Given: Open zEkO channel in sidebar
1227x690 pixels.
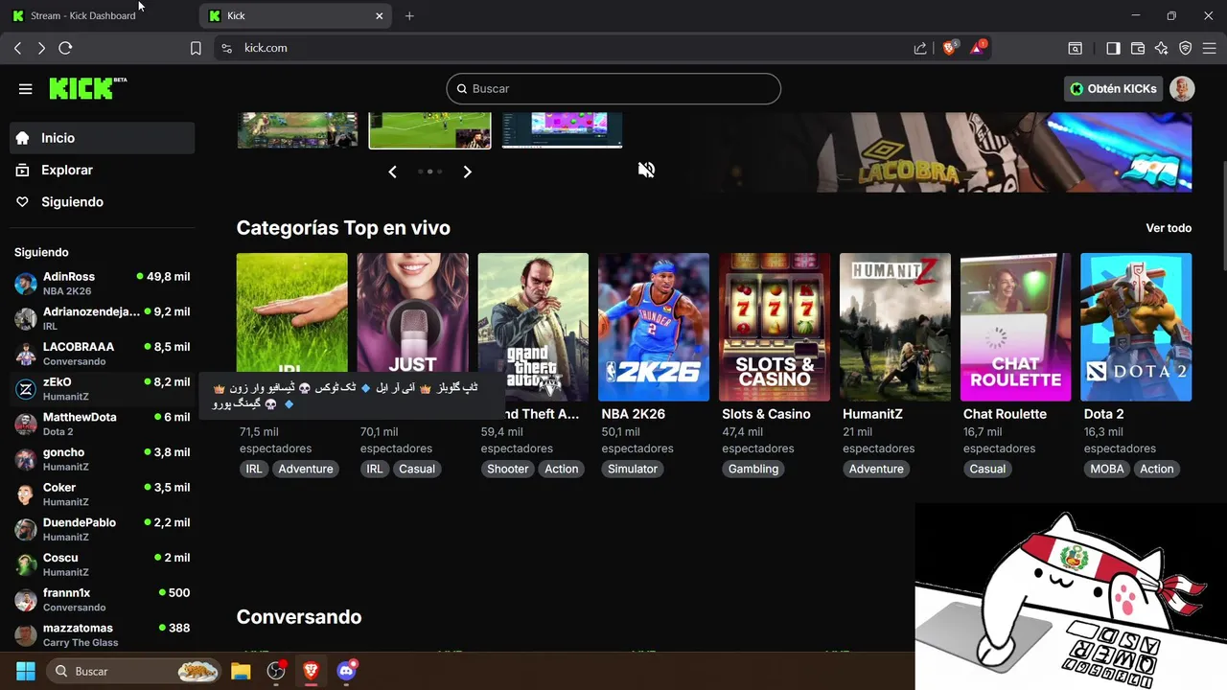Looking at the screenshot, I should coord(103,388).
